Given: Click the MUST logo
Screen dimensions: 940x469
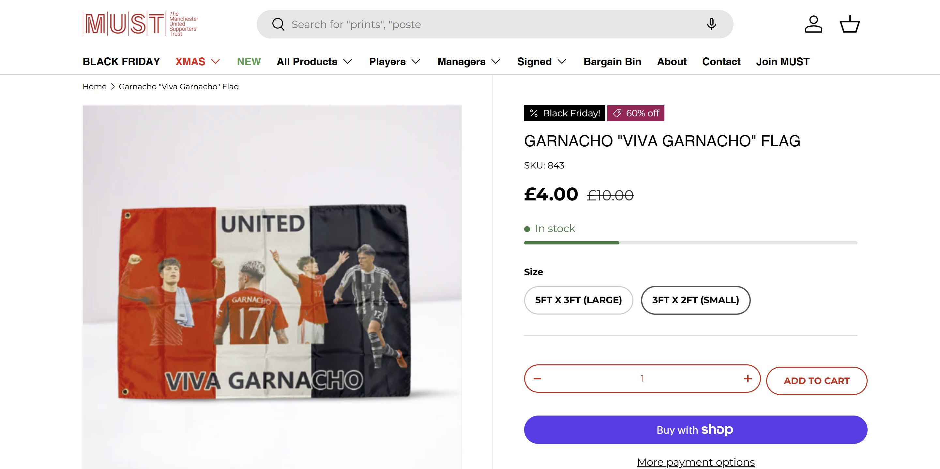Looking at the screenshot, I should (141, 24).
